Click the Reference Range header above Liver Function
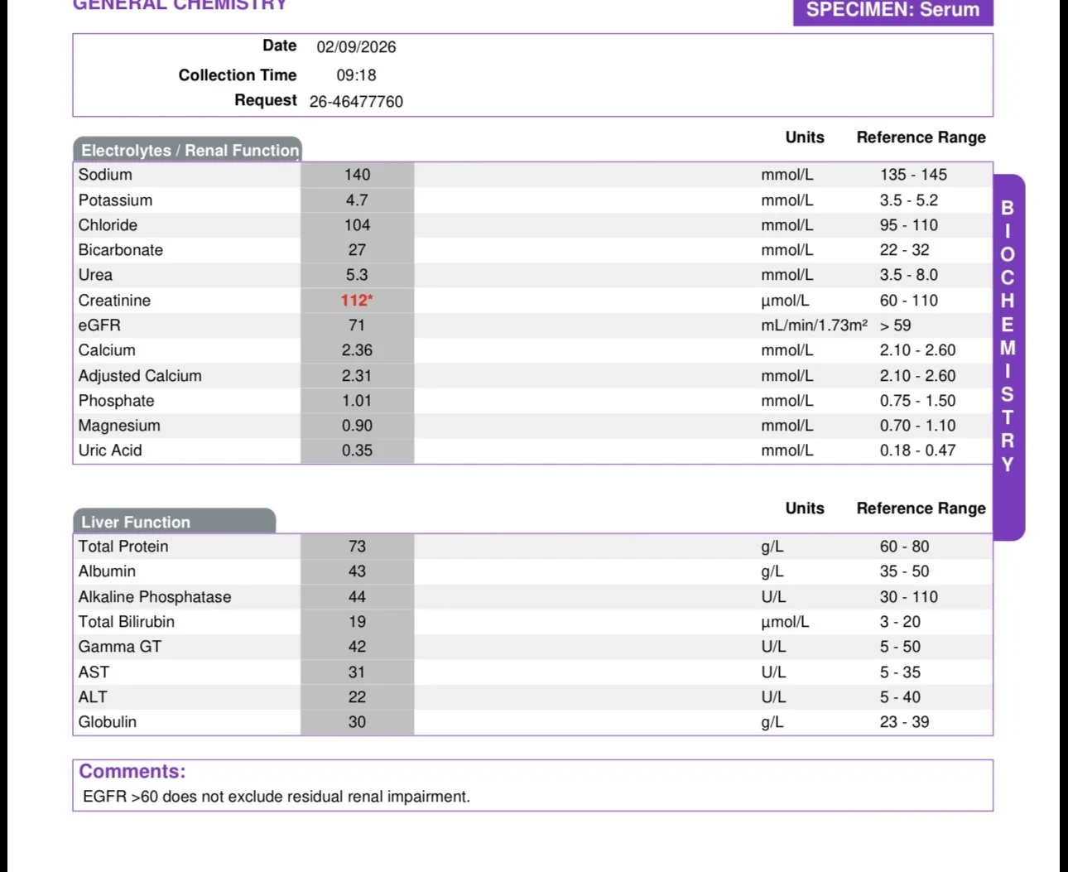This screenshot has height=872, width=1068. pos(921,508)
